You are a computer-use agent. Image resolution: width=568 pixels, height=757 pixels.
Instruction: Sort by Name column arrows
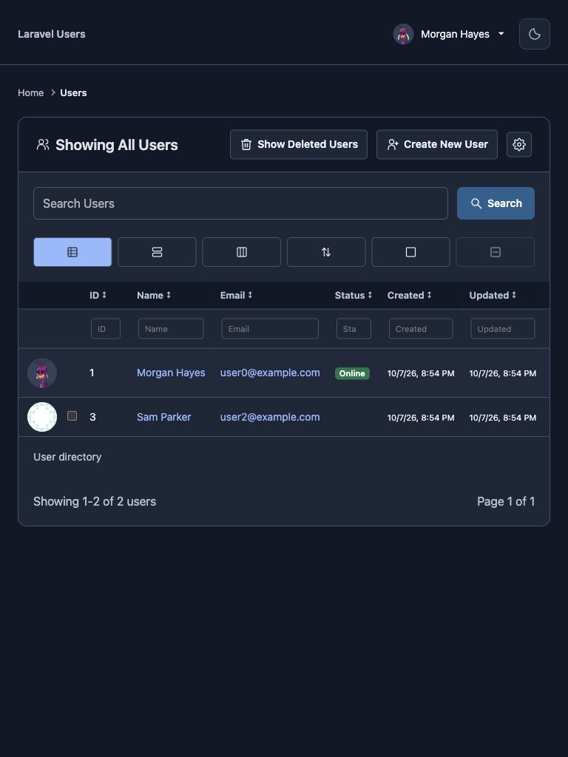[169, 295]
